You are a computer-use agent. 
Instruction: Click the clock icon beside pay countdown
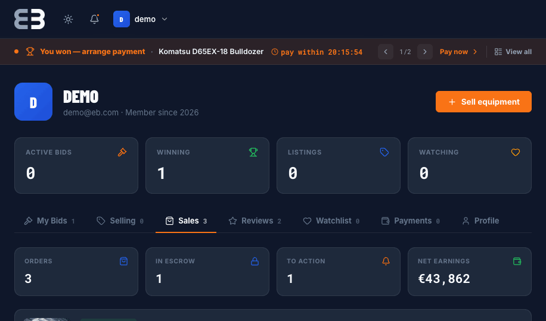tap(275, 52)
